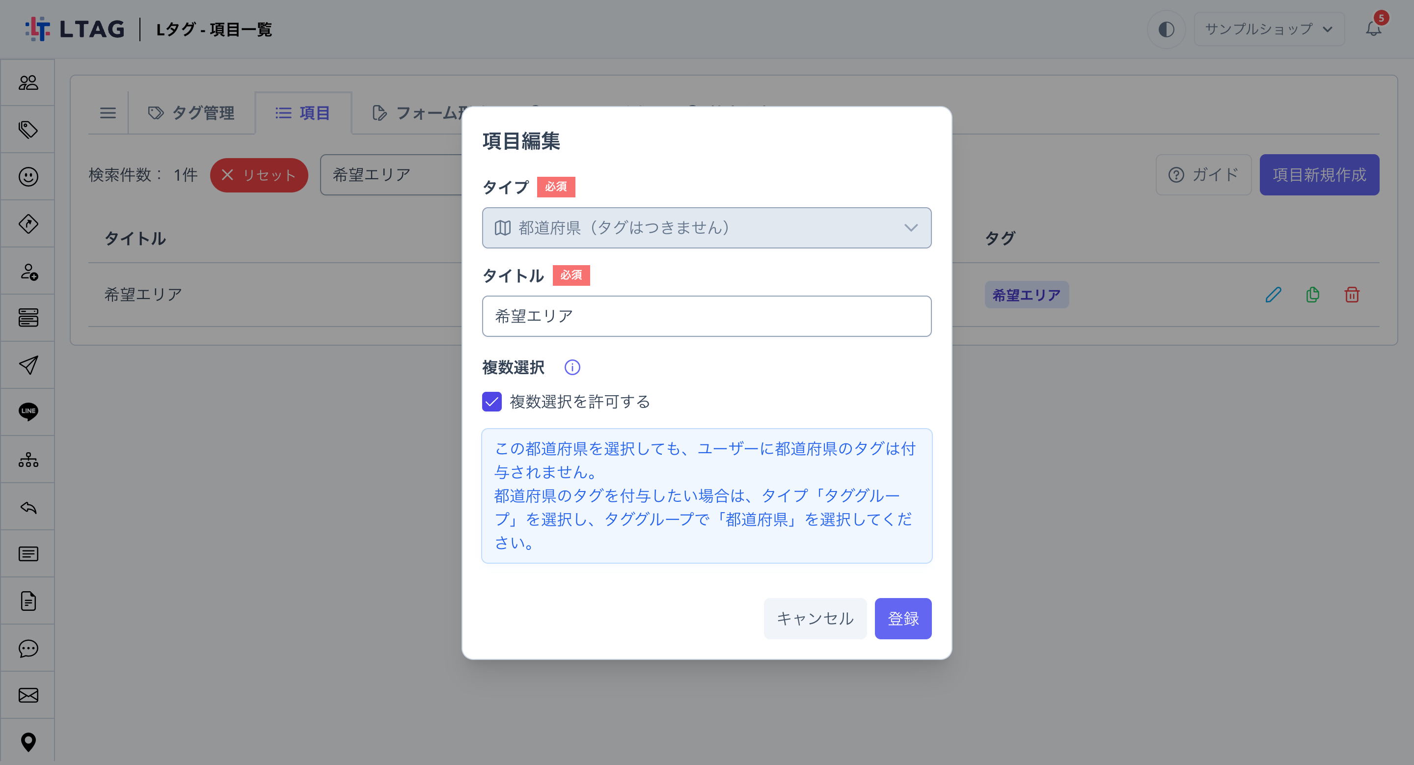Click the タイトル column header

click(x=135, y=238)
